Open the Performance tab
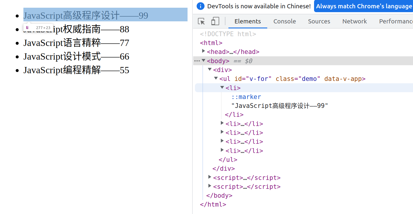The height and width of the screenshot is (214, 413). click(396, 21)
